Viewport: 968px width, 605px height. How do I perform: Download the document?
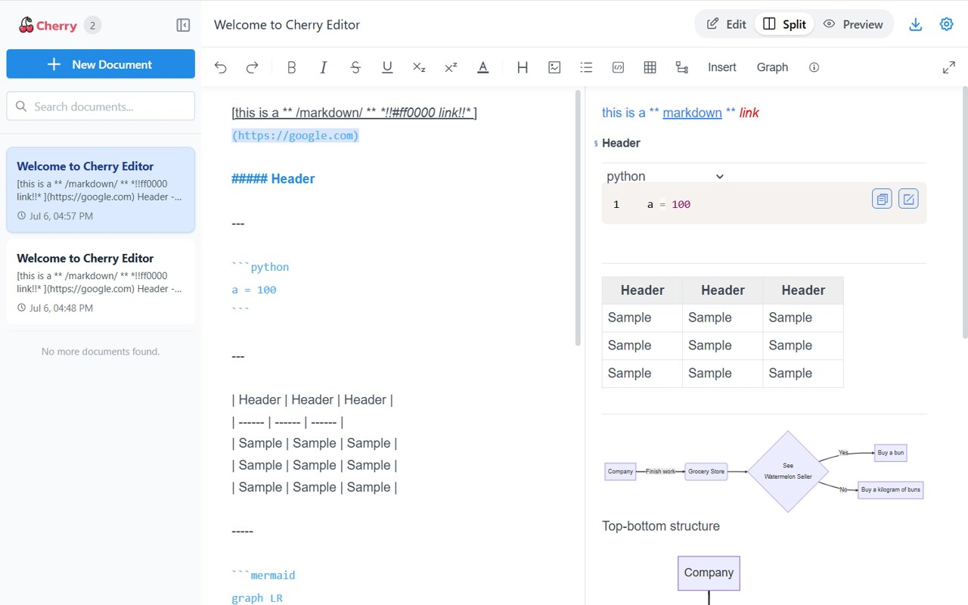916,24
